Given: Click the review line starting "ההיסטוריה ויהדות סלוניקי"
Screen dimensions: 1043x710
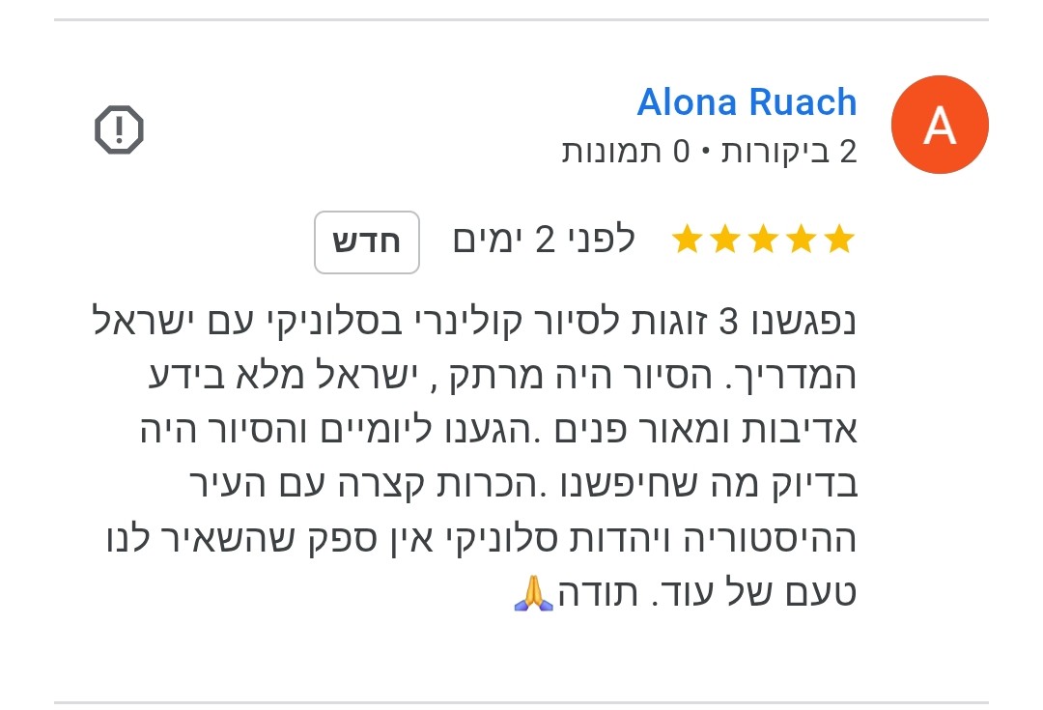Looking at the screenshot, I should pyautogui.click(x=482, y=538).
